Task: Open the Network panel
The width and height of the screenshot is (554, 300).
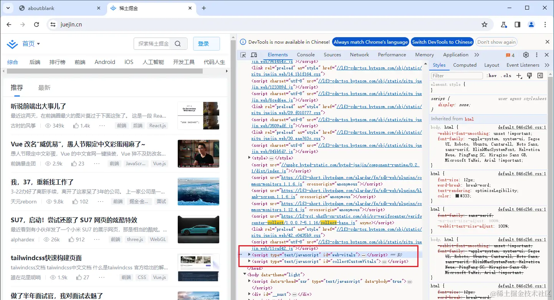Action: pyautogui.click(x=359, y=55)
